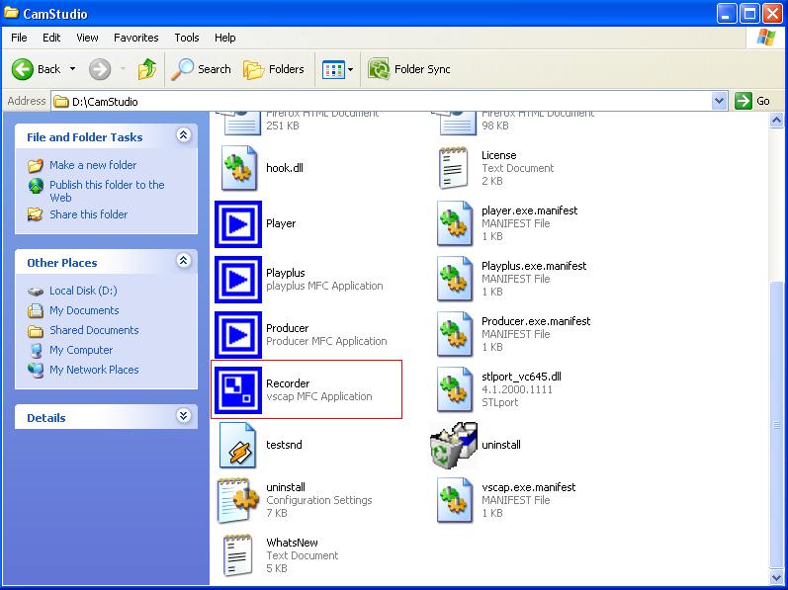788x590 pixels.
Task: Click the Go button
Action: [752, 102]
